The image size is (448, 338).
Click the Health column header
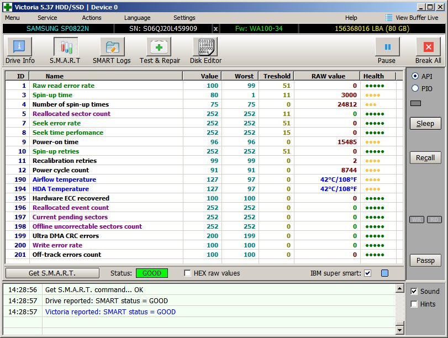coord(378,76)
